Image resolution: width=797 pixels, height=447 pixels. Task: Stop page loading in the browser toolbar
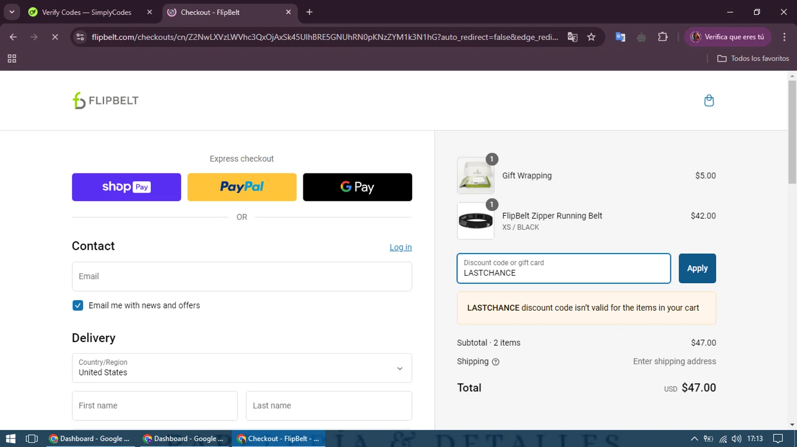pyautogui.click(x=55, y=37)
